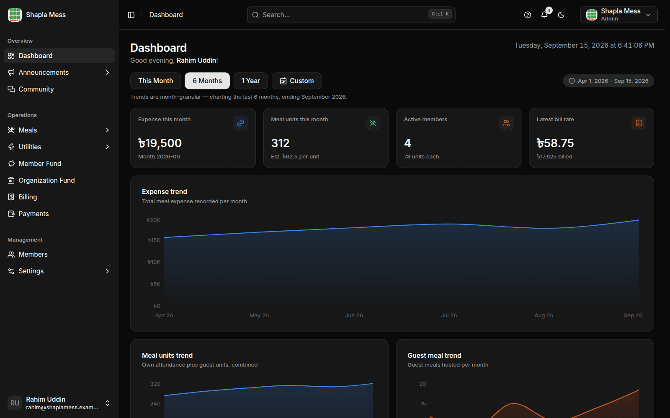Click the Dashboard grid icon in sidebar

point(11,56)
